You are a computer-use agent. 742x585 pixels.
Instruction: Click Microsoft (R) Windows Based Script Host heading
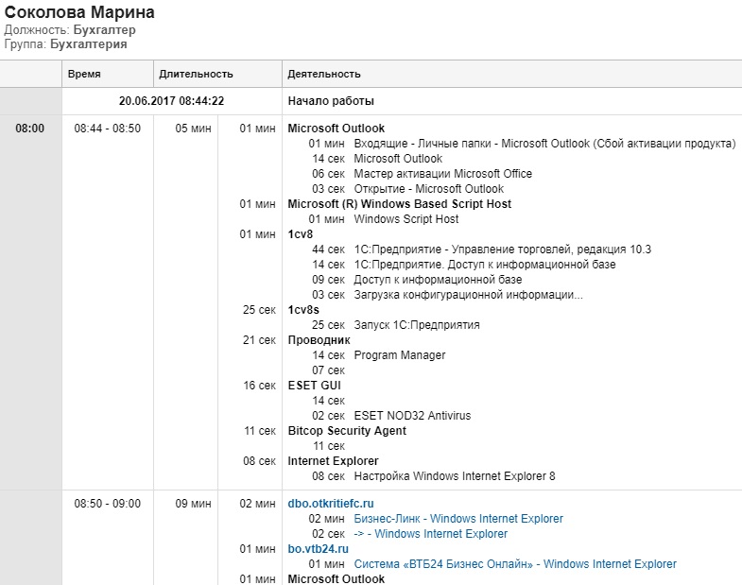coord(400,204)
